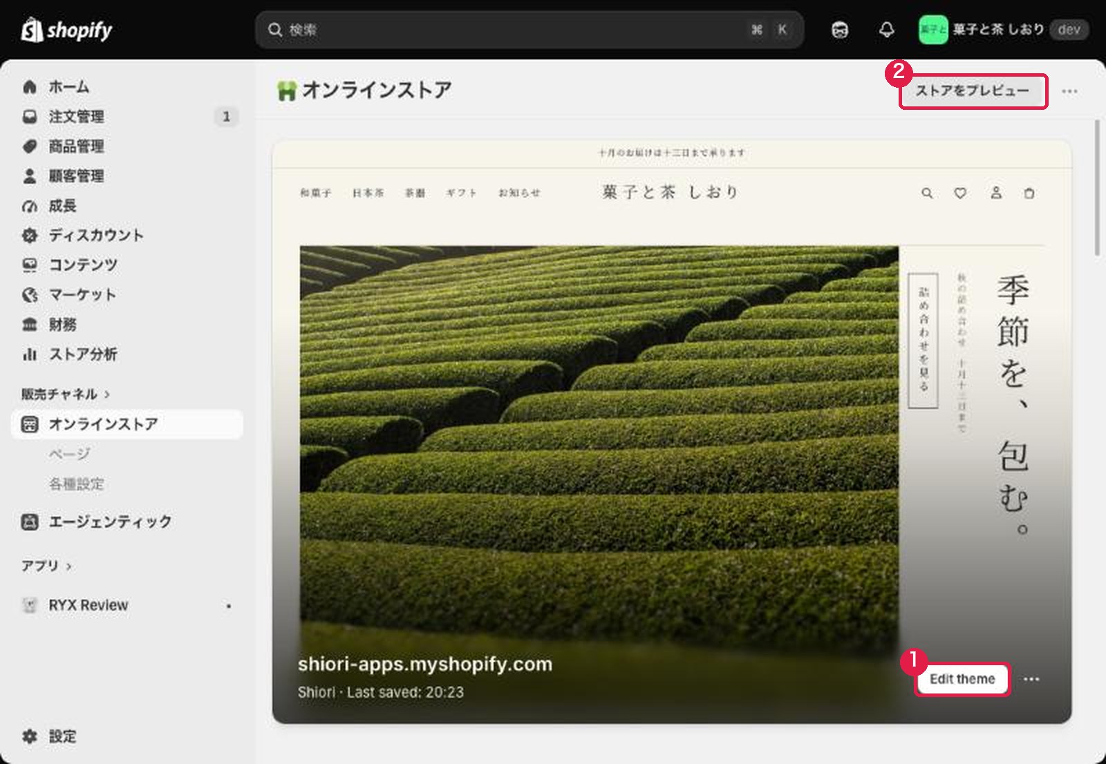The height and width of the screenshot is (764, 1106).
Task: Open the Sidekick assistant icon
Action: point(840,30)
